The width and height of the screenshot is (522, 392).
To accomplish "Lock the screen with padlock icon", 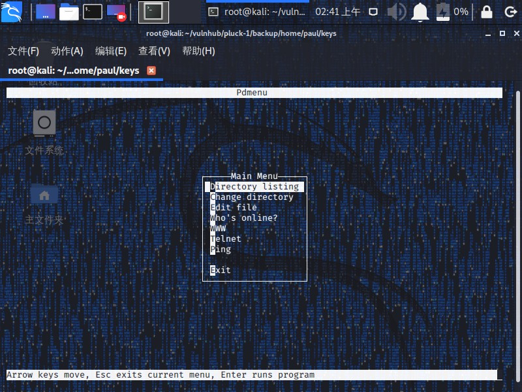I will [x=486, y=12].
